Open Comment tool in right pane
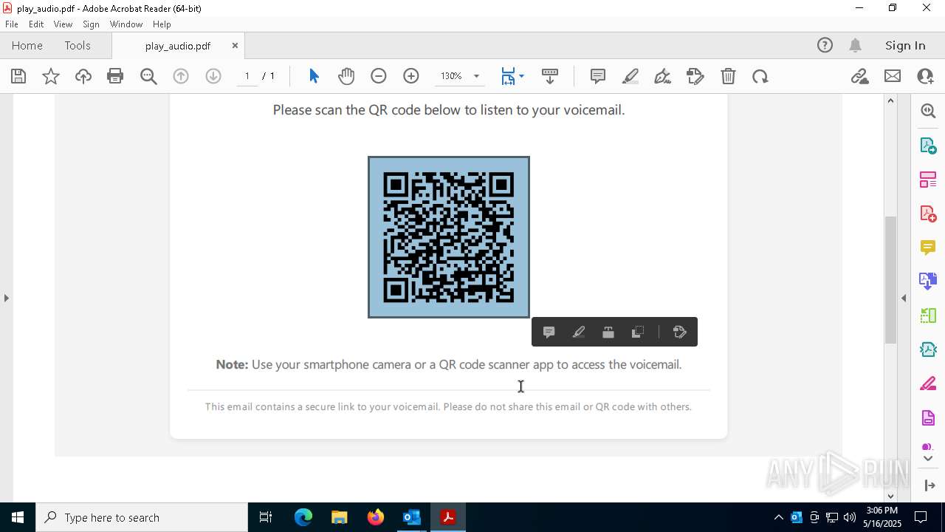The height and width of the screenshot is (532, 945). coord(928,248)
